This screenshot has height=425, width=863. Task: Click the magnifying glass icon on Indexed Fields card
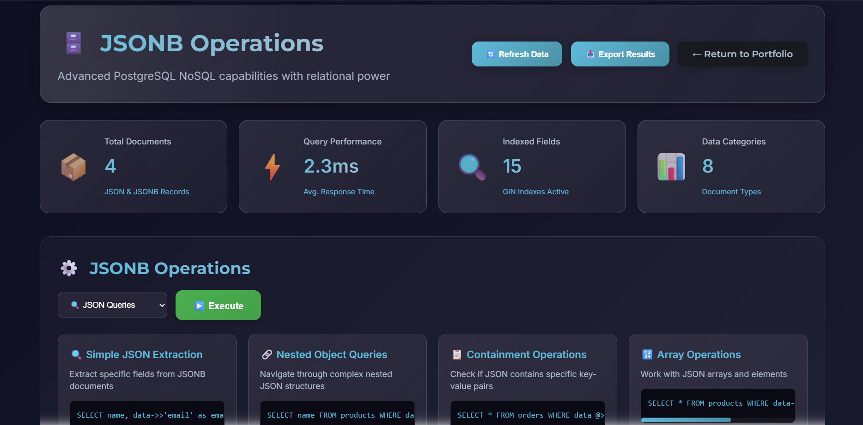(x=471, y=167)
